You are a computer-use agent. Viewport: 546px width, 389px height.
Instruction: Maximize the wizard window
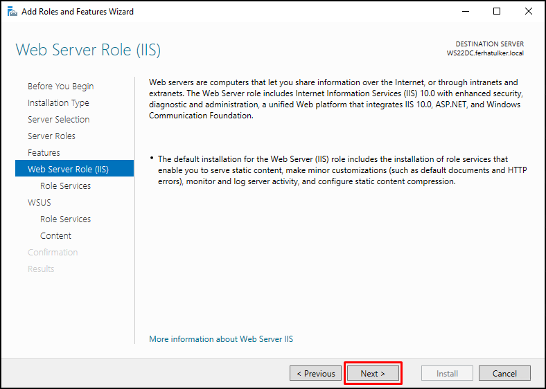497,12
